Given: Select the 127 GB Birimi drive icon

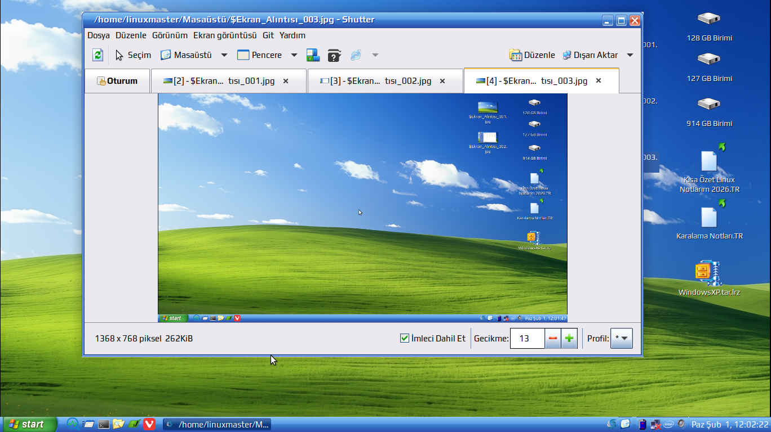Looking at the screenshot, I should click(709, 58).
